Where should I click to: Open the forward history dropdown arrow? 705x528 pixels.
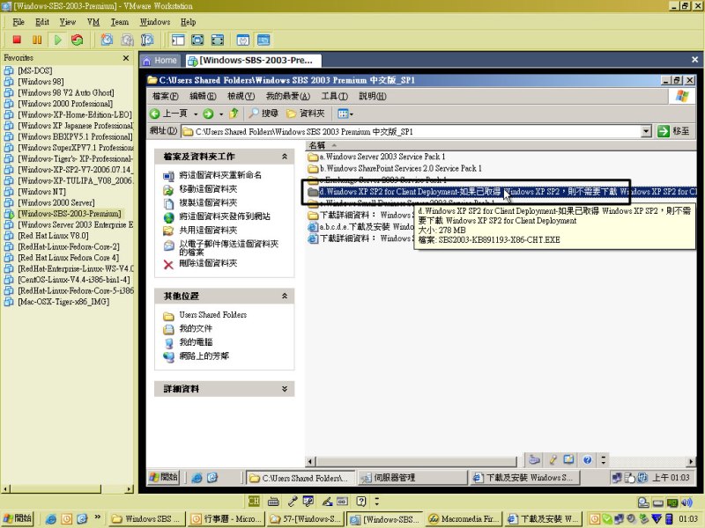(221, 114)
